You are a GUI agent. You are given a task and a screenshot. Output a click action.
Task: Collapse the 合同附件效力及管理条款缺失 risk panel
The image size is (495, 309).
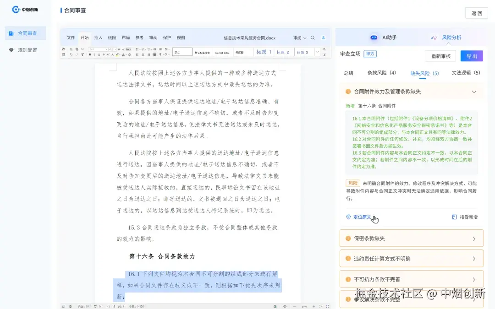pyautogui.click(x=474, y=91)
